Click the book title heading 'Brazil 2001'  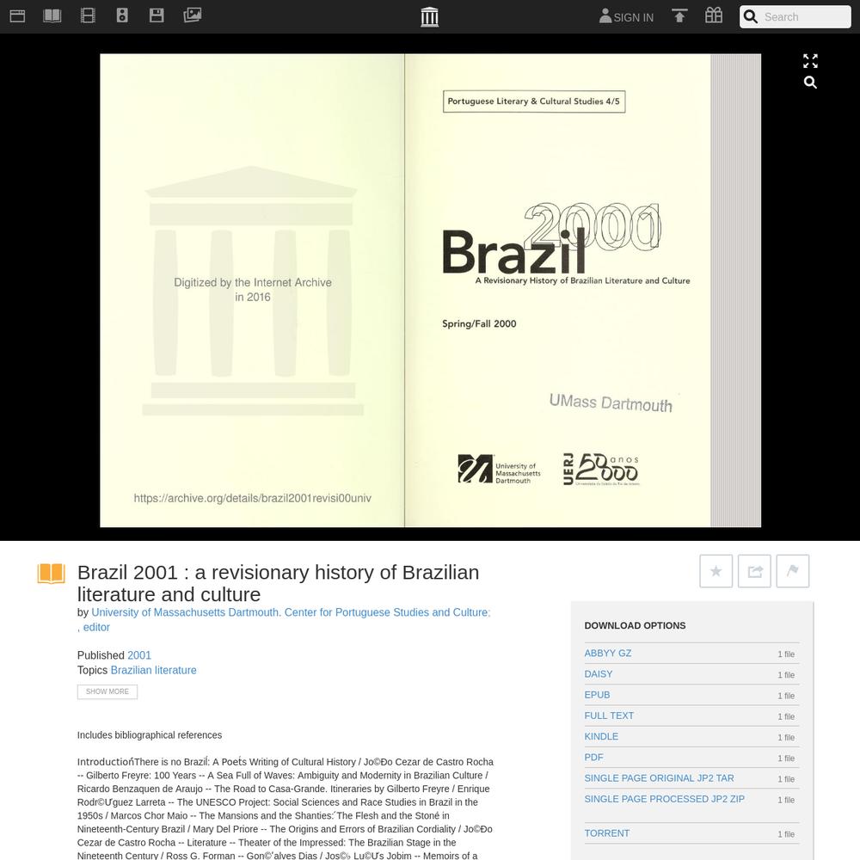pos(278,584)
